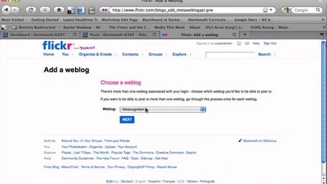Open the Weblog Metacognition dropdown
Image resolution: width=327 pixels, height=184 pixels.
tap(162, 109)
